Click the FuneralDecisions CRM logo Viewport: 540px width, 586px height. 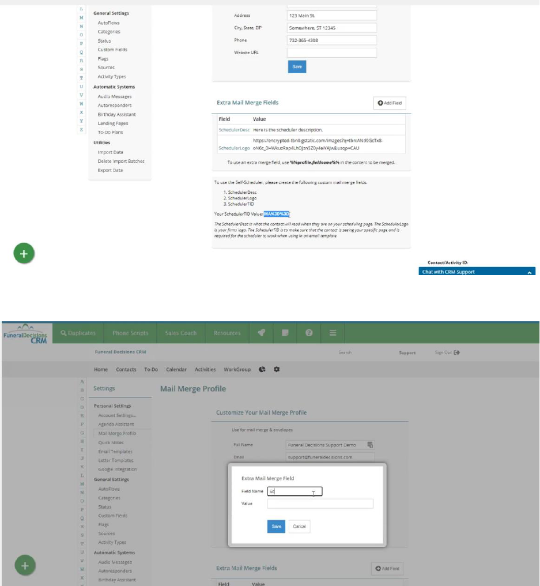click(x=24, y=334)
